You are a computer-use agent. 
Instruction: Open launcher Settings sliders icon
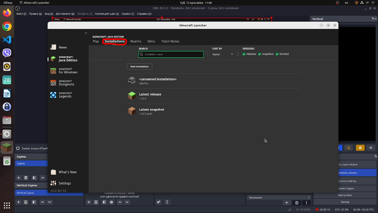click(53, 183)
